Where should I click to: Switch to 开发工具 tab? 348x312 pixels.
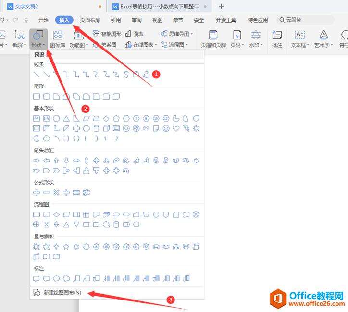point(226,20)
